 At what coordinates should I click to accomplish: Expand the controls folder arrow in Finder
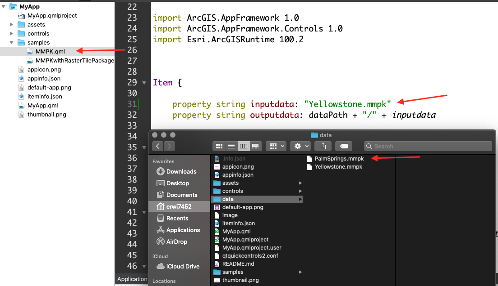(x=300, y=191)
